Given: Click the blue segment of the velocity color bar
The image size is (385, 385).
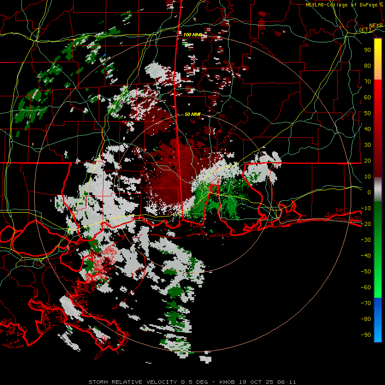Looking at the screenshot, I should 378,320.
